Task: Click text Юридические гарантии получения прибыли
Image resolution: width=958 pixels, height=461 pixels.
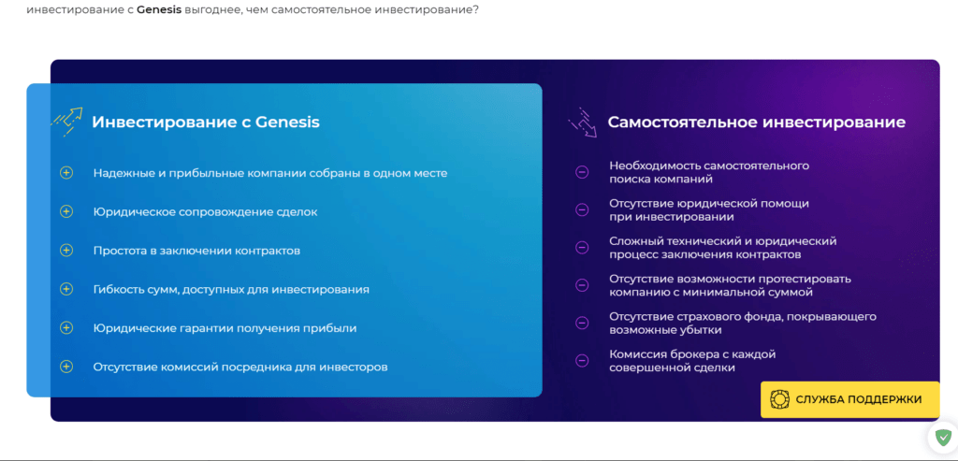Action: [225, 328]
